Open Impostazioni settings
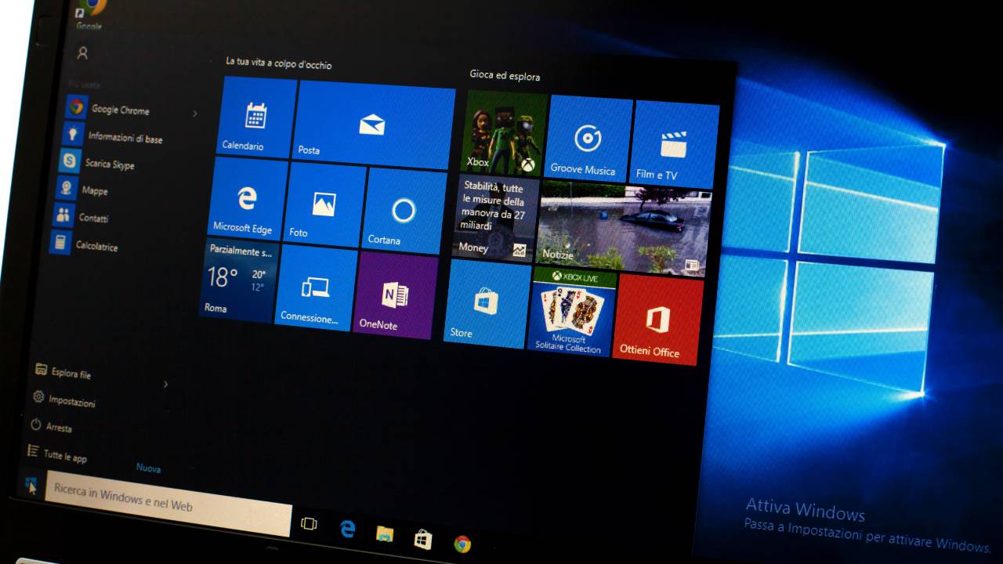This screenshot has width=1003, height=564. (x=64, y=399)
